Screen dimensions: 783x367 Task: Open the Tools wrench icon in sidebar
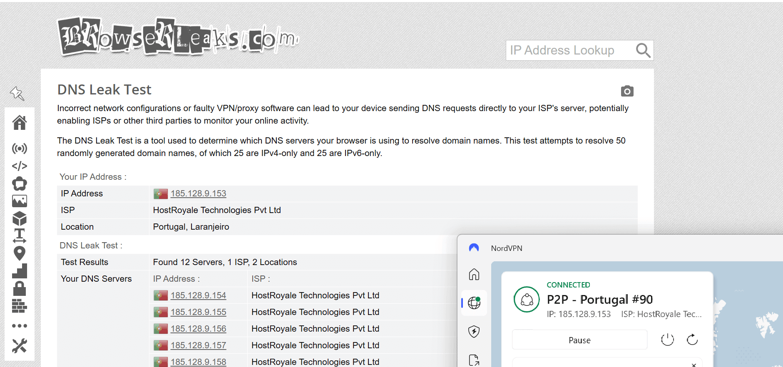click(x=20, y=346)
